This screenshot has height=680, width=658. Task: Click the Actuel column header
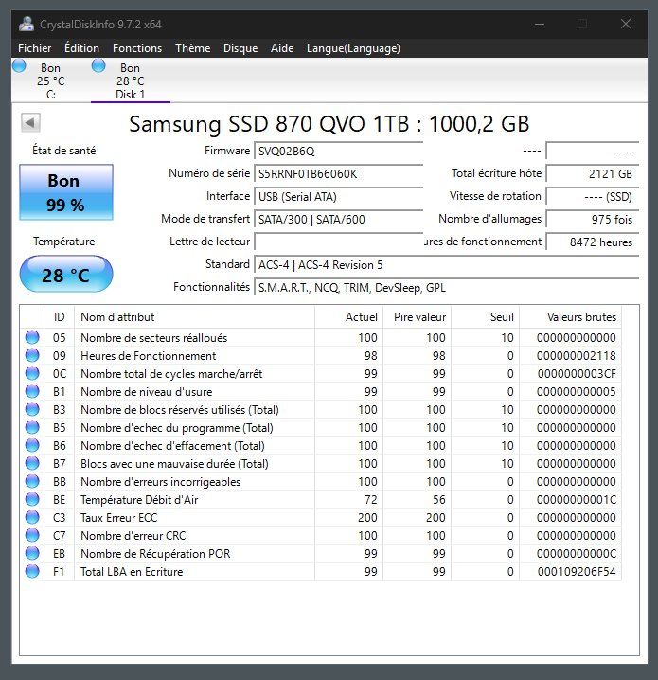coord(348,317)
